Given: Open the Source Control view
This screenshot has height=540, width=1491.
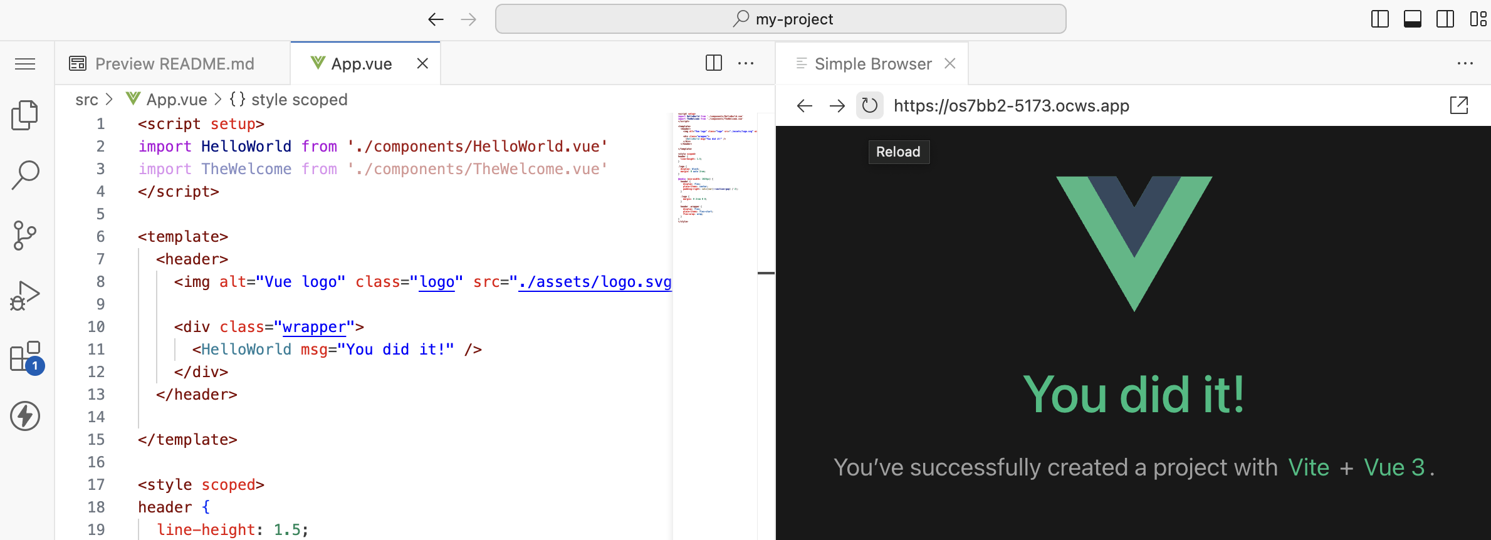Looking at the screenshot, I should pyautogui.click(x=25, y=236).
